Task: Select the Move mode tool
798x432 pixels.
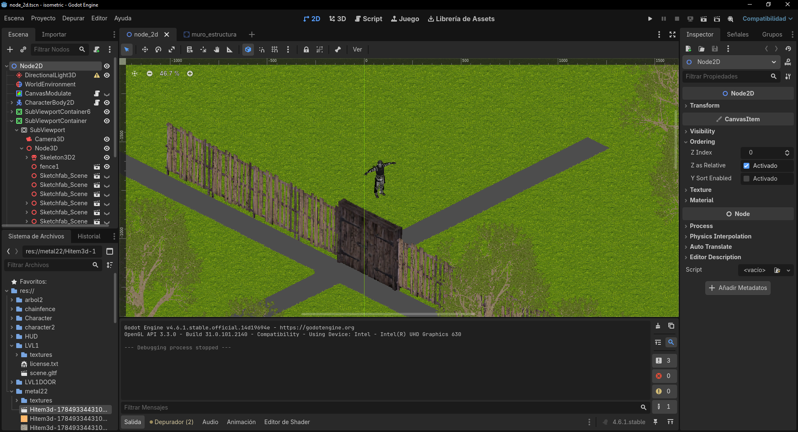Action: point(145,49)
